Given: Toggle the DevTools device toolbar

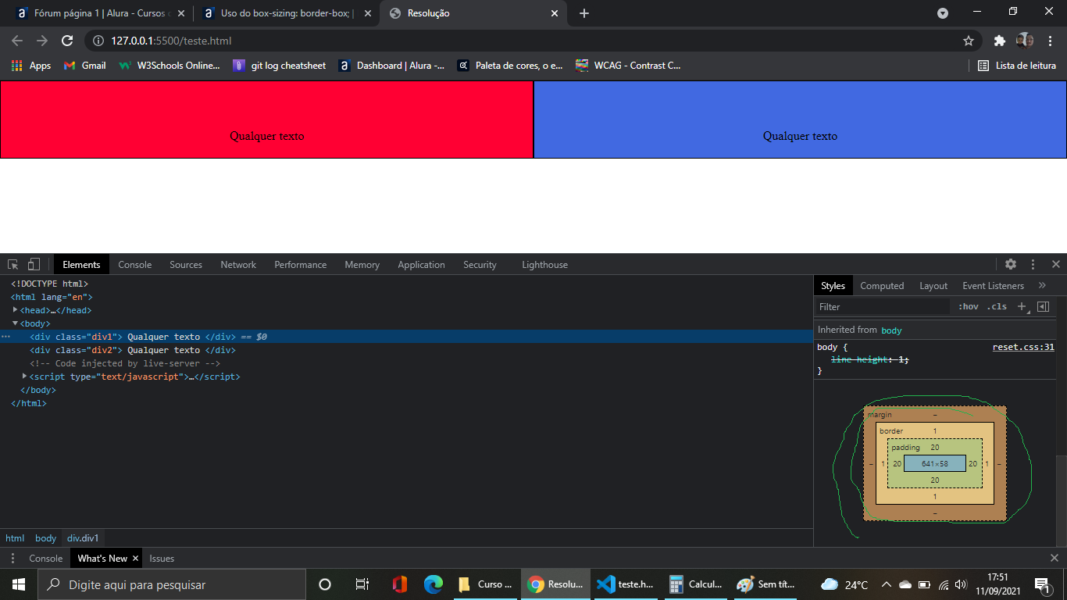Looking at the screenshot, I should [x=34, y=264].
